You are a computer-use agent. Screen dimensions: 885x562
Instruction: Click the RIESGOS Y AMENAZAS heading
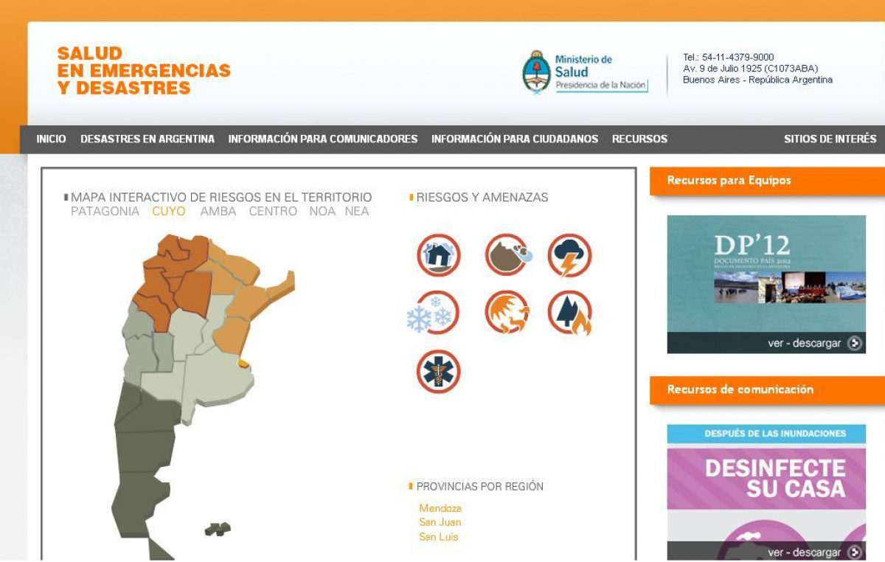[x=482, y=198]
